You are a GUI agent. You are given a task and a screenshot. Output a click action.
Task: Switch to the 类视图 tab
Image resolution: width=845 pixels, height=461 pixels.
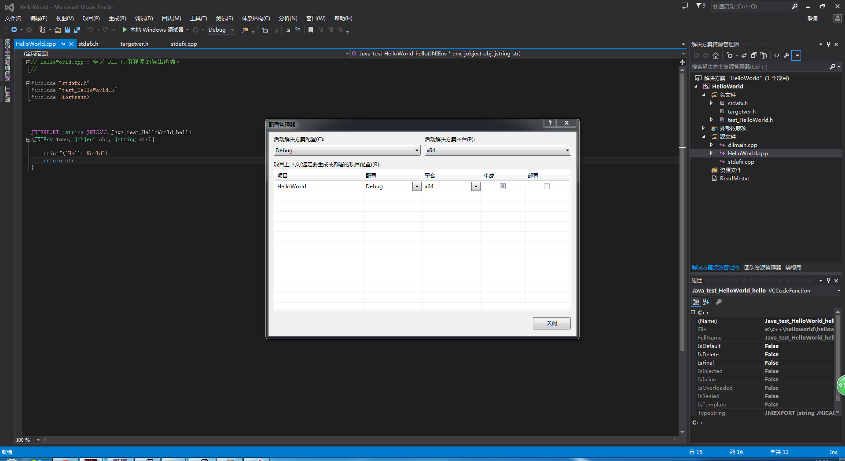tap(794, 268)
